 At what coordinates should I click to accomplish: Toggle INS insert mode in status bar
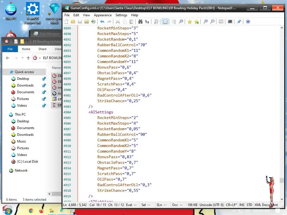[x=242, y=205]
